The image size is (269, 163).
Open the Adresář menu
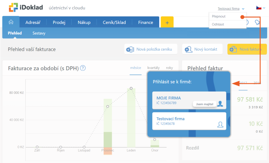33,22
